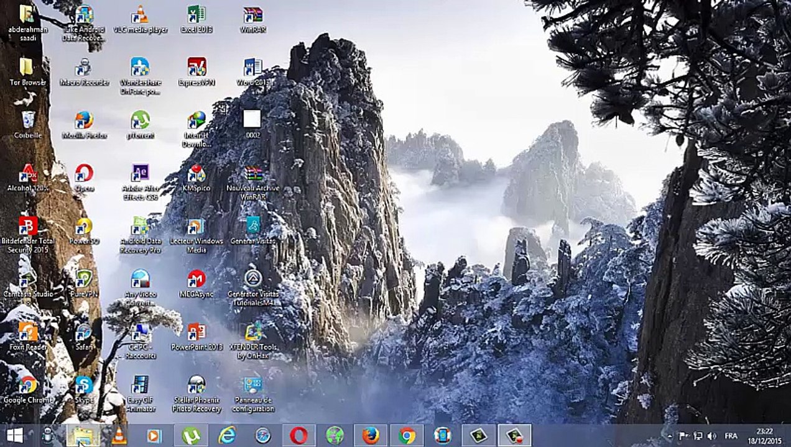Select the Macro Recorder desktop shortcut
This screenshot has width=791, height=447.
(x=84, y=71)
